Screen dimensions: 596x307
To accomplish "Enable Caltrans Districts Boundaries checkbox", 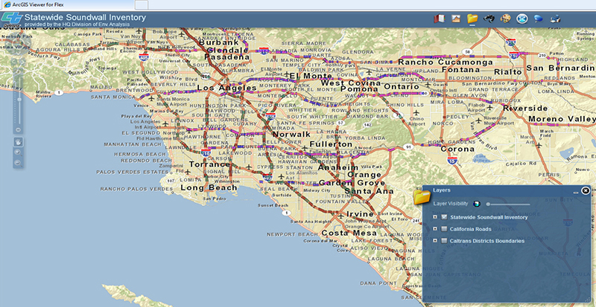I will coord(443,241).
